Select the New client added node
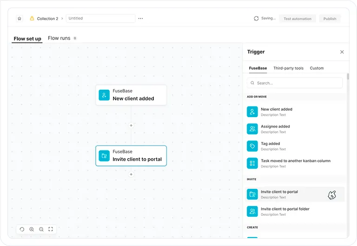The image size is (357, 246). click(x=131, y=95)
